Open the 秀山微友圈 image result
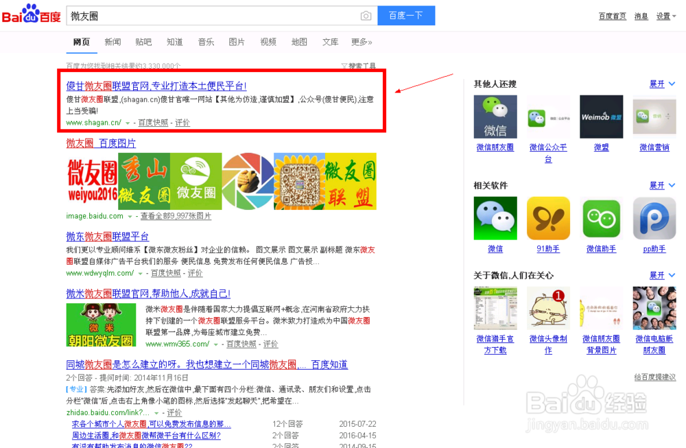Screen dimensions: 686x448 pyautogui.click(x=144, y=181)
